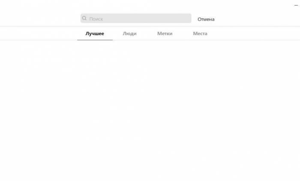The height and width of the screenshot is (181, 300).
Task: Show results under the Места tab
Action: click(200, 34)
